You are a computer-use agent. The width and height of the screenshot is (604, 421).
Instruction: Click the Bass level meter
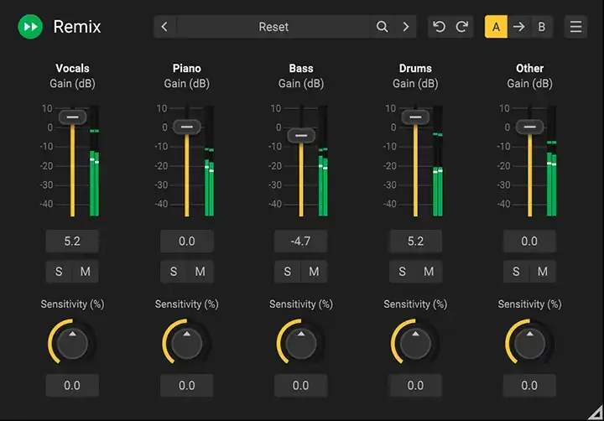(323, 161)
